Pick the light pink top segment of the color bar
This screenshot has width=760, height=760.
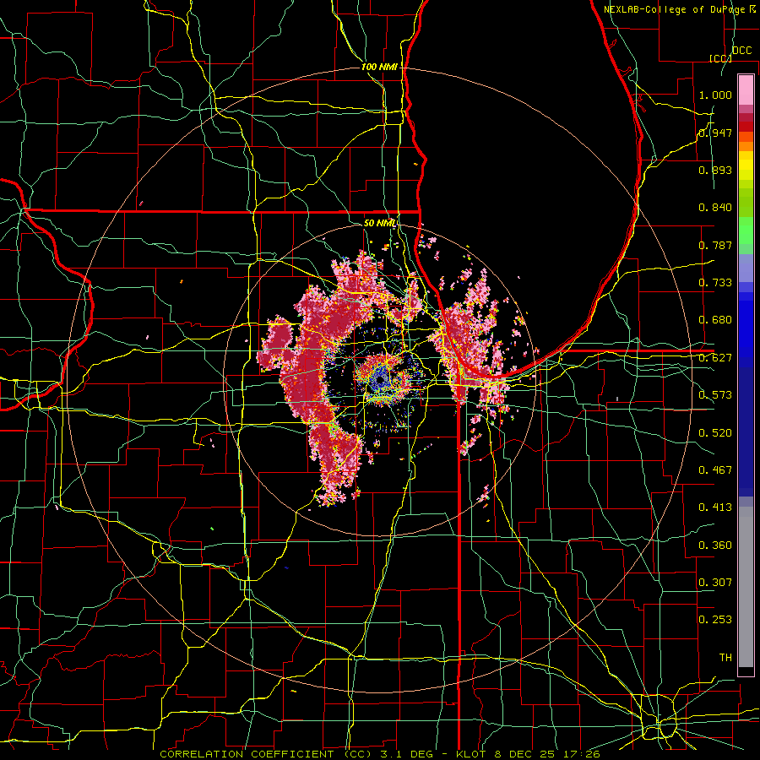(x=746, y=90)
